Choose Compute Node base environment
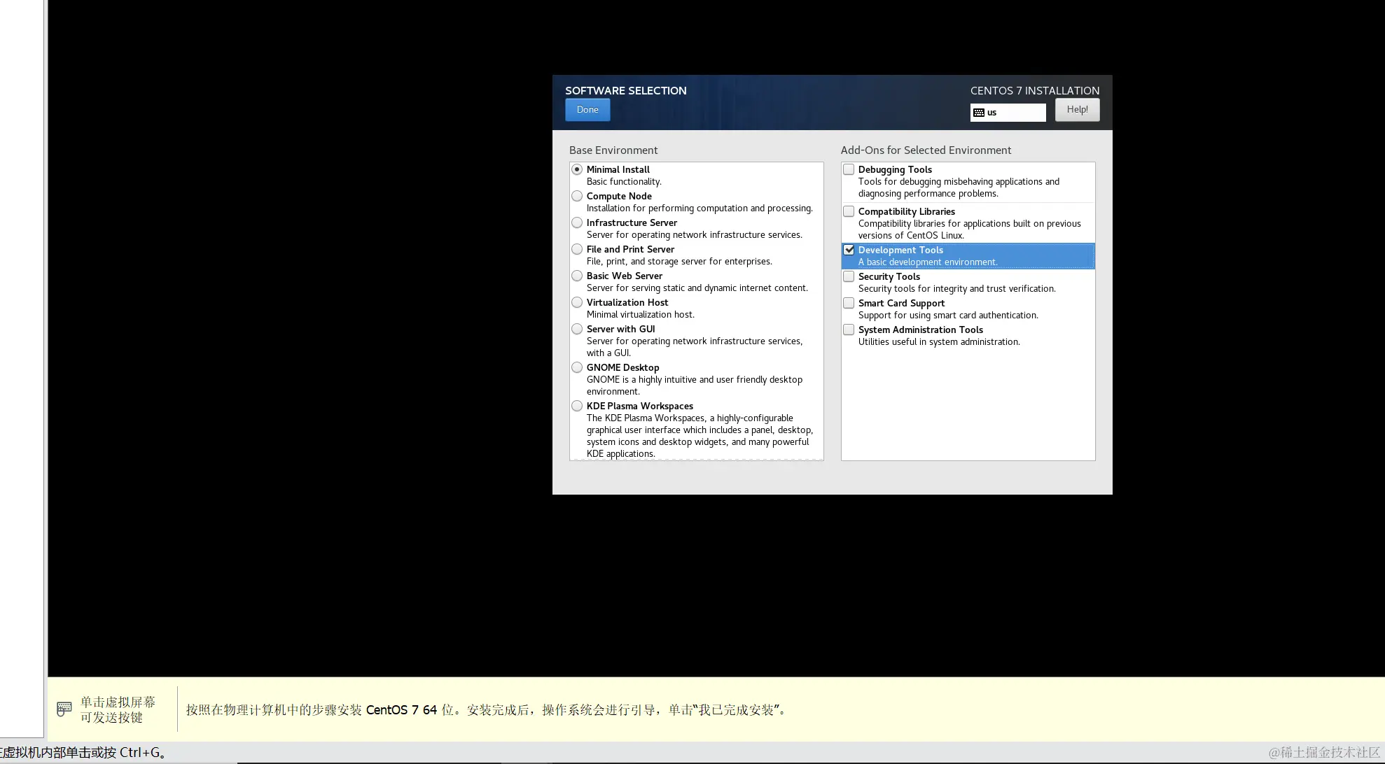 (x=577, y=196)
